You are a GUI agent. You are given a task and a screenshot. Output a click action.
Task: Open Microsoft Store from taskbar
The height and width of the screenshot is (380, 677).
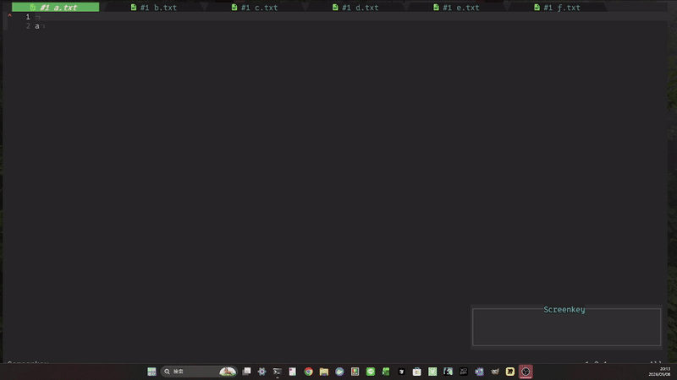point(416,372)
